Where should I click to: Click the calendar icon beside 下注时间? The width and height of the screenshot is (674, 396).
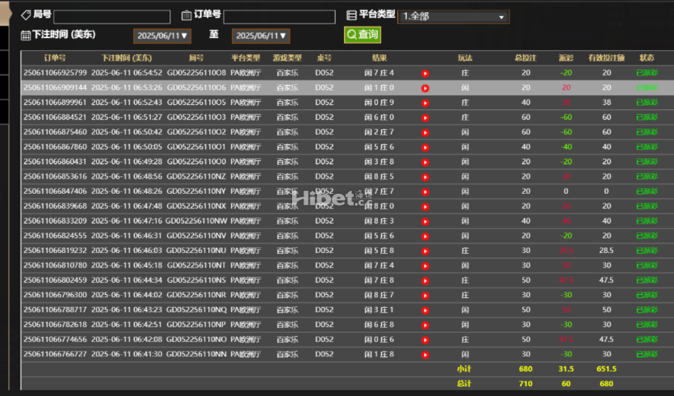tap(26, 35)
